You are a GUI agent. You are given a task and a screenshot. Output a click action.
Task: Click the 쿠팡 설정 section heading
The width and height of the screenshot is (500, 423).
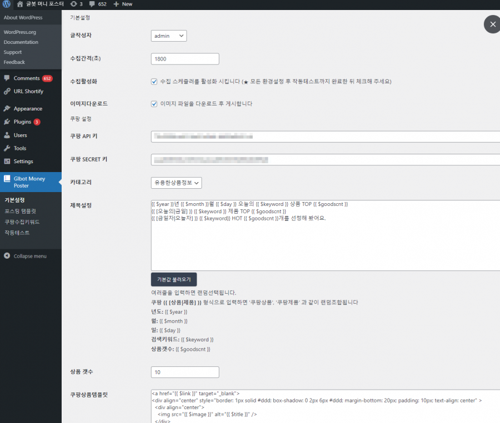[81, 119]
